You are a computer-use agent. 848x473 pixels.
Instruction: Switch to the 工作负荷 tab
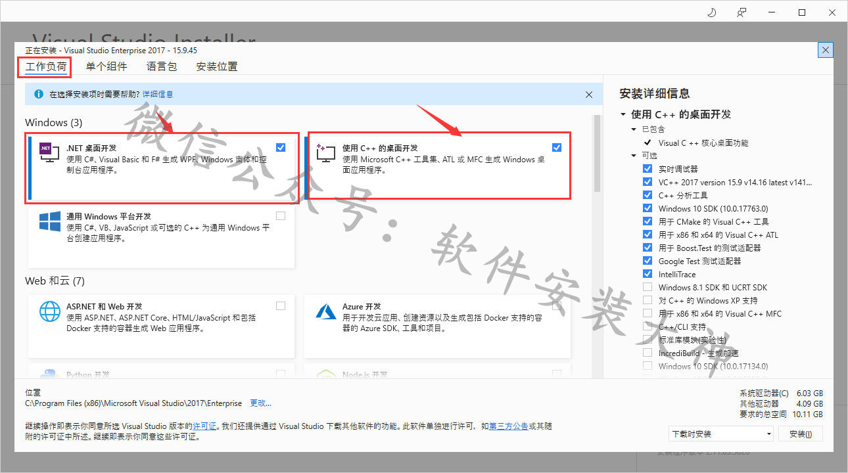click(x=46, y=66)
